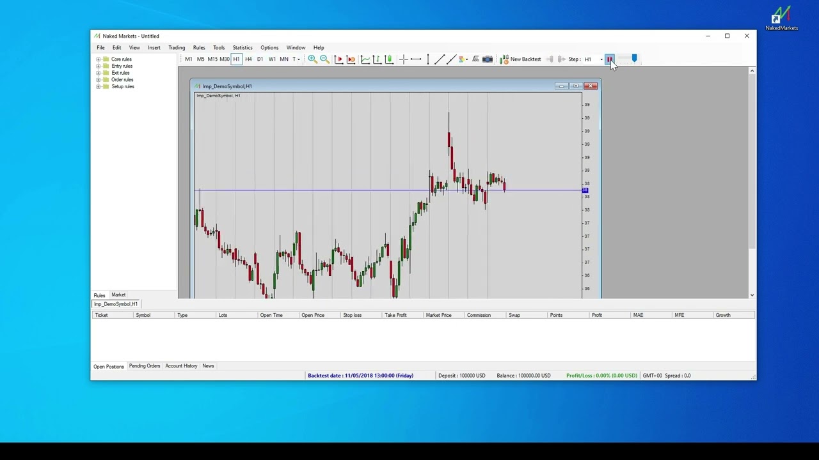Open the Help menu
The width and height of the screenshot is (819, 460).
(x=319, y=47)
